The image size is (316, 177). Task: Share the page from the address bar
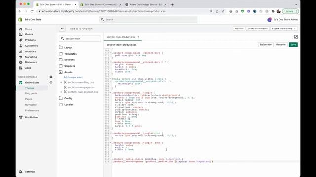pos(217,11)
